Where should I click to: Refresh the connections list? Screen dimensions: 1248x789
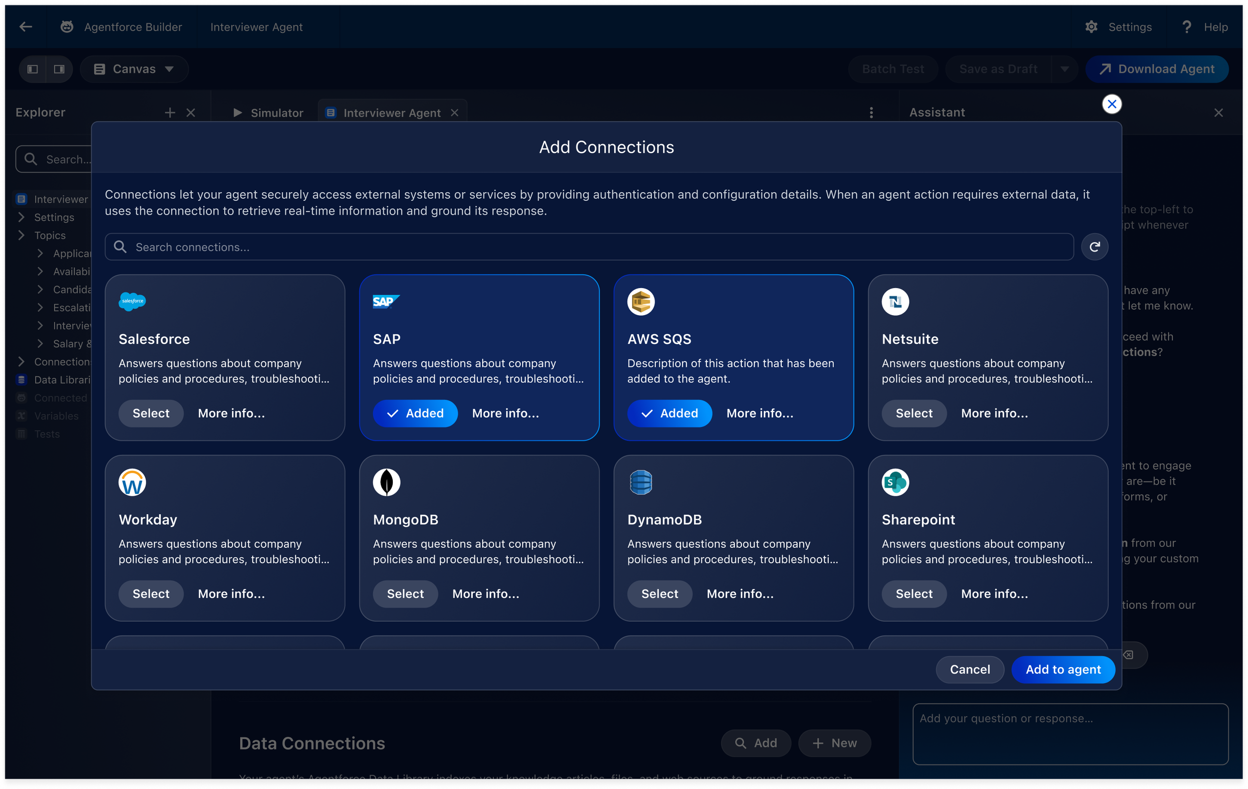[x=1095, y=247]
